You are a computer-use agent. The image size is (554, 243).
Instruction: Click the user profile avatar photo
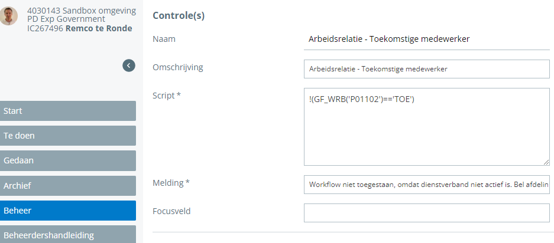tap(9, 16)
